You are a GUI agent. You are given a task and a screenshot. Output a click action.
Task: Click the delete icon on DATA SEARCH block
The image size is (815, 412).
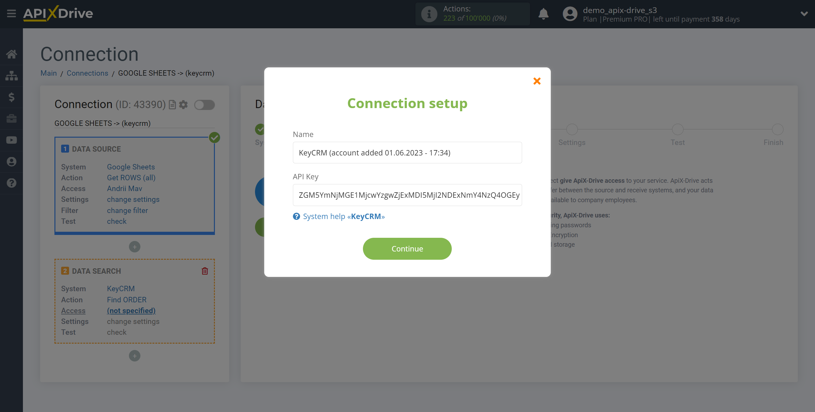click(x=205, y=271)
